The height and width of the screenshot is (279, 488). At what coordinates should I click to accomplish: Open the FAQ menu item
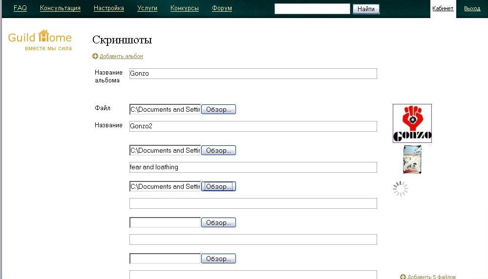pos(20,8)
